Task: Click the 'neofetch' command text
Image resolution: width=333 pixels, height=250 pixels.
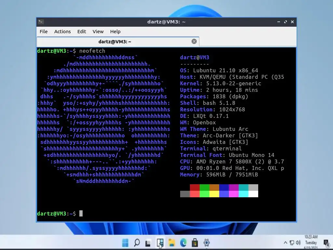Action: [92, 51]
